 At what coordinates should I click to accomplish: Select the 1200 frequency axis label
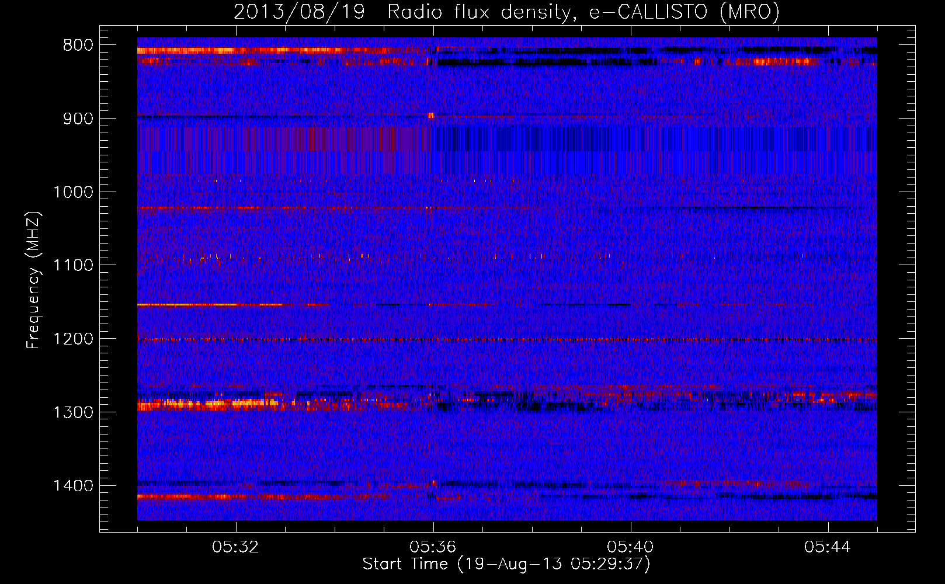(x=73, y=339)
